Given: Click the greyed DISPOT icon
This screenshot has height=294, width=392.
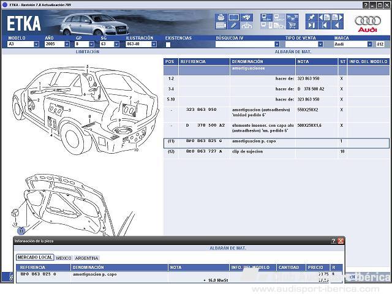Looking at the screenshot, I should coord(279,18).
